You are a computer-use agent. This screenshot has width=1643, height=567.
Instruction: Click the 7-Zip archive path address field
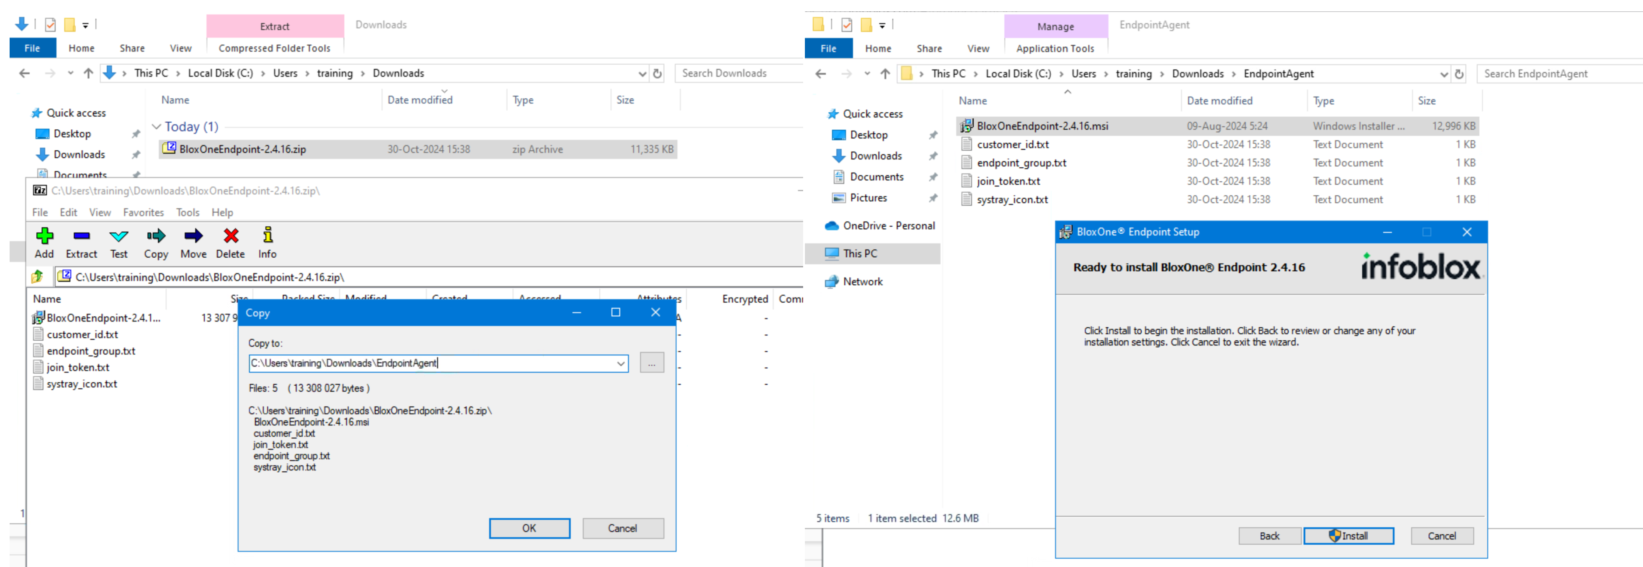click(x=429, y=277)
